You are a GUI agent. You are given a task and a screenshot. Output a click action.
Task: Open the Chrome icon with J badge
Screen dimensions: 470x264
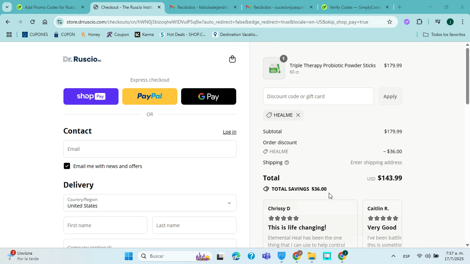pos(297,256)
